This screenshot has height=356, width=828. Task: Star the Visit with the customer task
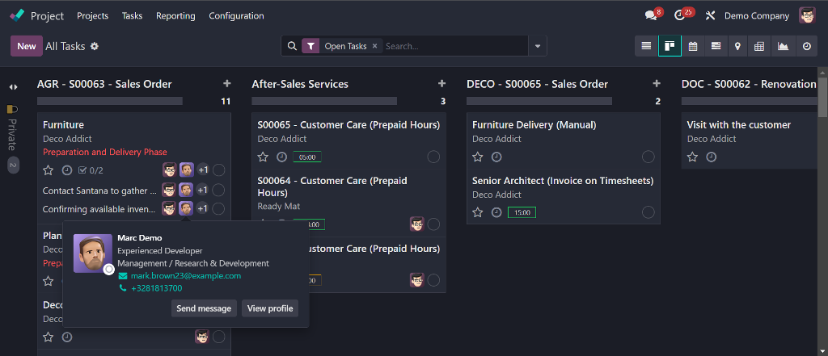pyautogui.click(x=693, y=157)
